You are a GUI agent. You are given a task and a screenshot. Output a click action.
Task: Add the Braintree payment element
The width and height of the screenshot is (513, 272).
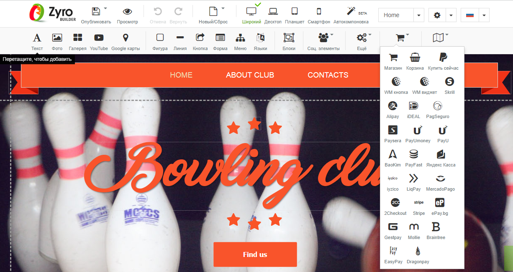click(436, 231)
